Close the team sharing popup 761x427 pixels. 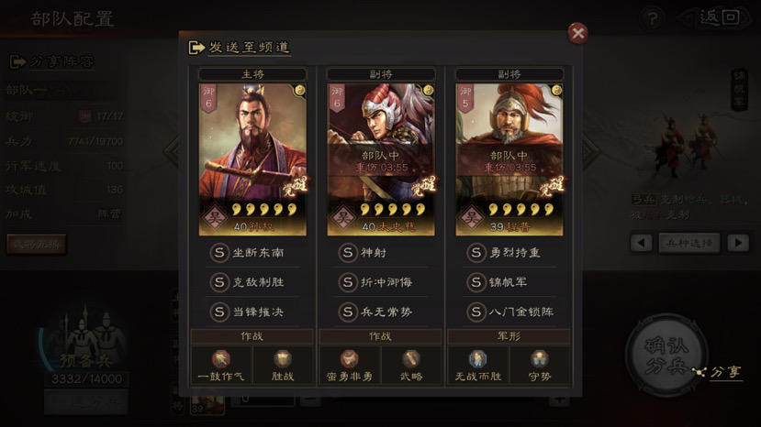tap(577, 33)
